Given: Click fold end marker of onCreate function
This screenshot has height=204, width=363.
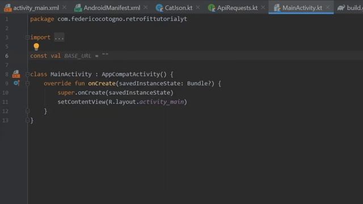Looking at the screenshot, I should tap(27, 111).
